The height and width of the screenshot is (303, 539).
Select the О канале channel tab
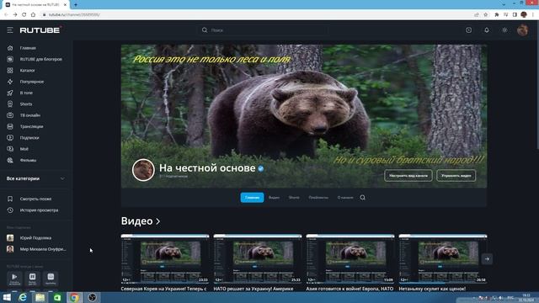tap(345, 198)
